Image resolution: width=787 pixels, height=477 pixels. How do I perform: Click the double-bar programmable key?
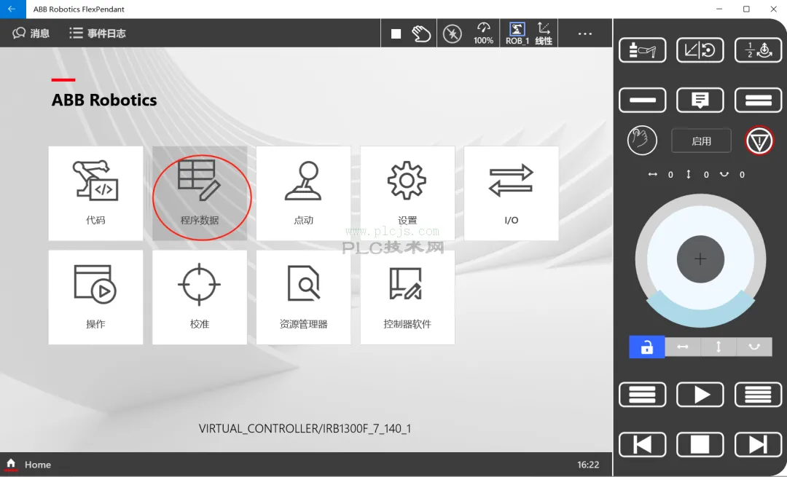click(x=758, y=100)
